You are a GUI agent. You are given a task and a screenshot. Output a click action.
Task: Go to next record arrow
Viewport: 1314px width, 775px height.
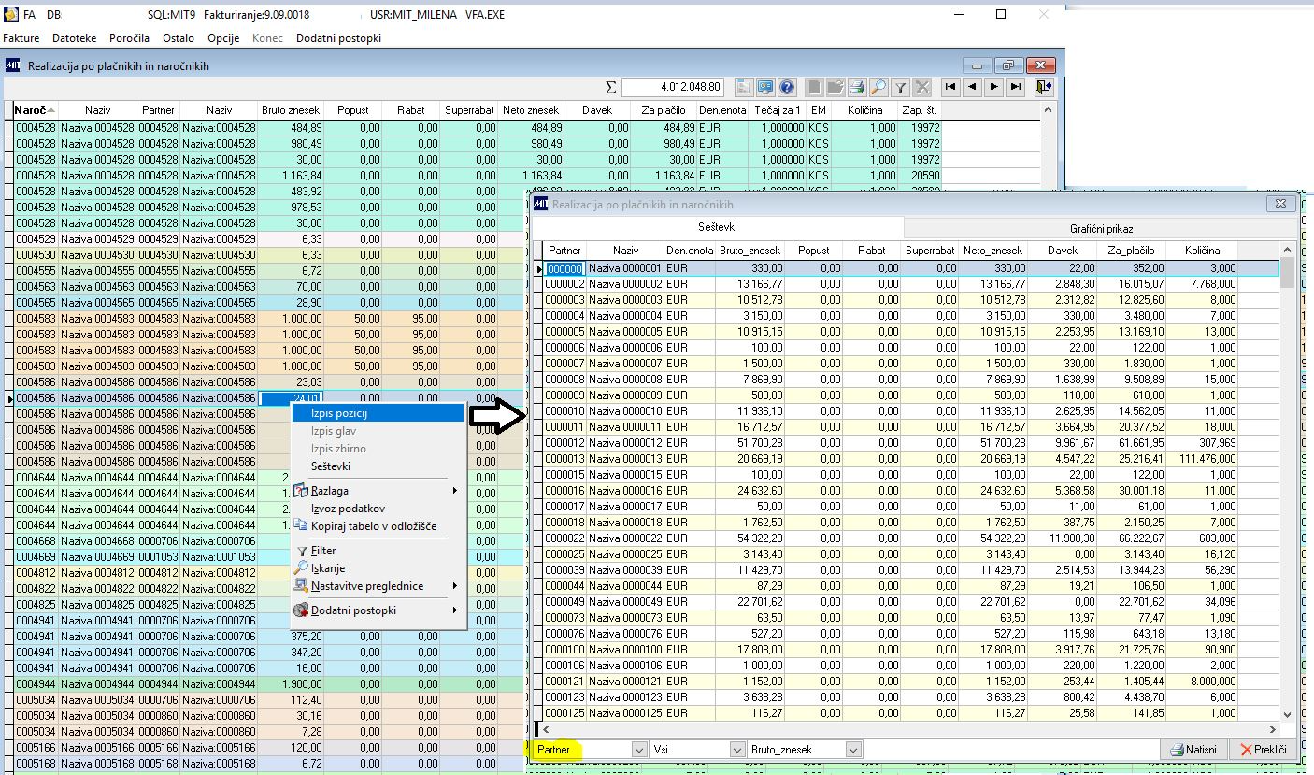click(993, 87)
